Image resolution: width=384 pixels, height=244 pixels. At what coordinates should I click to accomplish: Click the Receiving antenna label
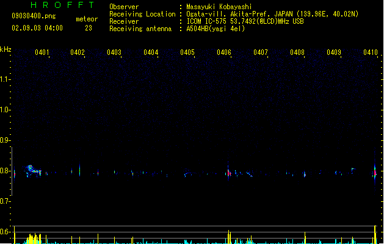[x=140, y=29]
